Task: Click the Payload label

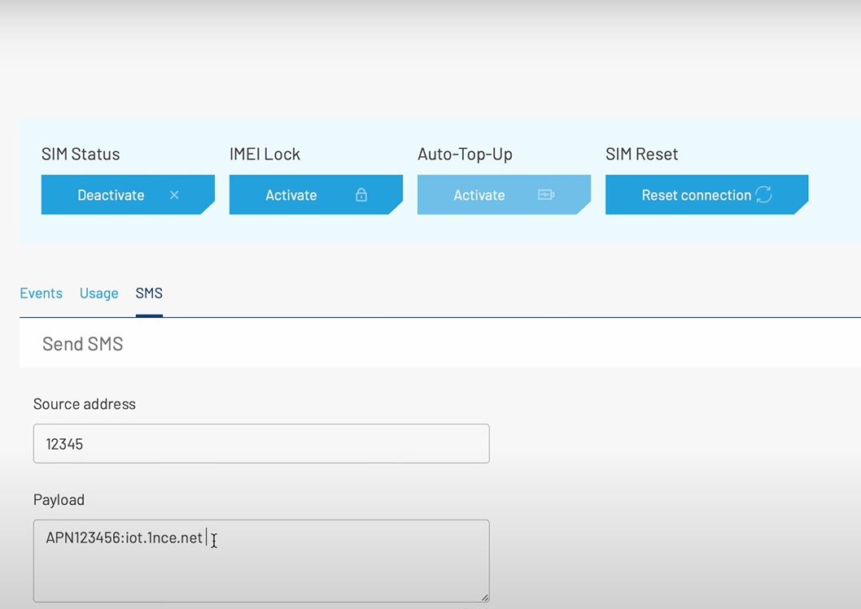Action: [59, 500]
